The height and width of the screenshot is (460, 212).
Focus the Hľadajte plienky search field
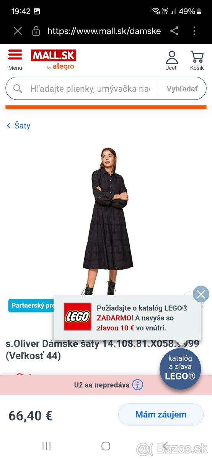pyautogui.click(x=90, y=89)
